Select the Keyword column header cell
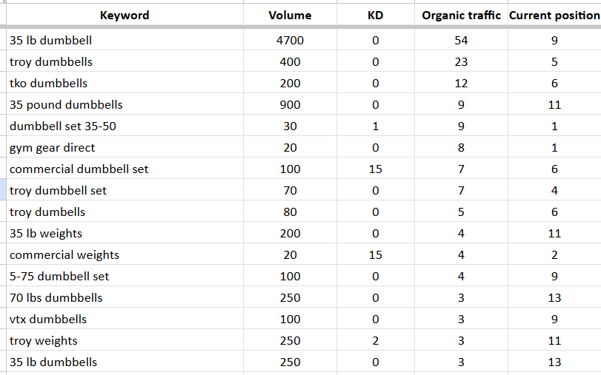 point(124,16)
